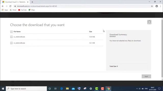Click the Size column header
Viewport: 163px width, 91px height.
click(90, 32)
